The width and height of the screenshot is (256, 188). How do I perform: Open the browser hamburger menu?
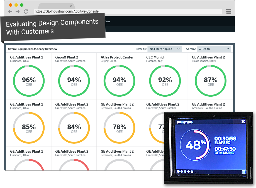pyautogui.click(x=229, y=11)
